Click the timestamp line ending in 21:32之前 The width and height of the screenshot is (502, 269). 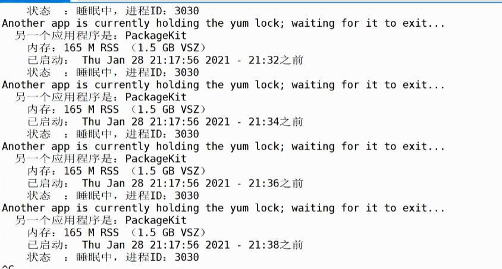(x=165, y=60)
